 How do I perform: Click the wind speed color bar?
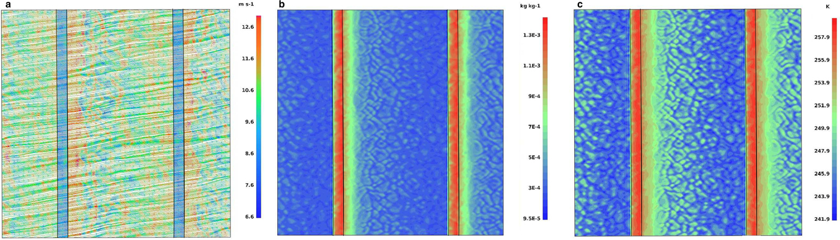click(259, 117)
